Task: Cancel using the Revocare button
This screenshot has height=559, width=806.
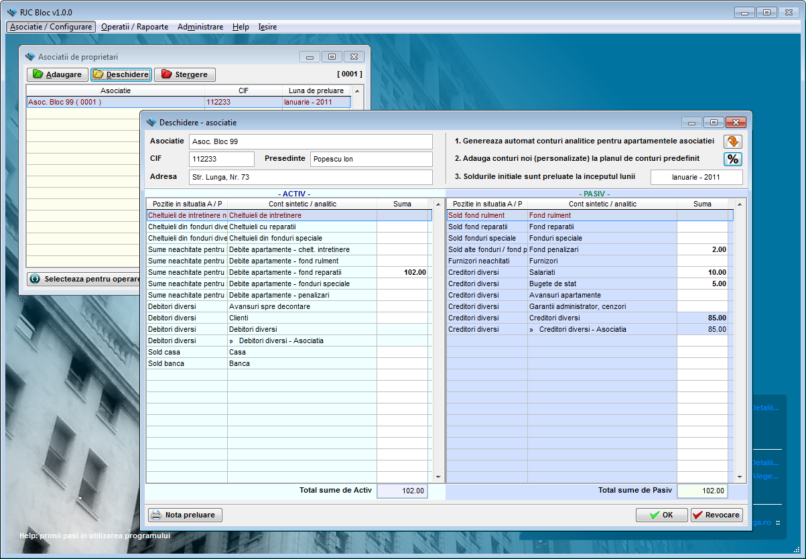Action: (716, 515)
